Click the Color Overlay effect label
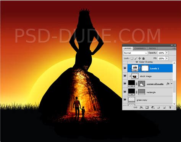 146,62
